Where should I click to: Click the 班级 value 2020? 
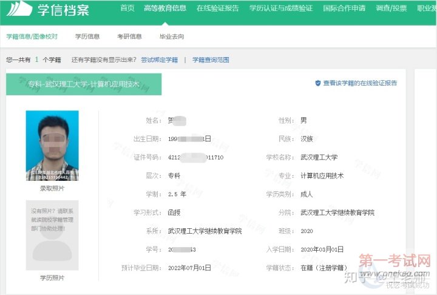pyautogui.click(x=307, y=231)
